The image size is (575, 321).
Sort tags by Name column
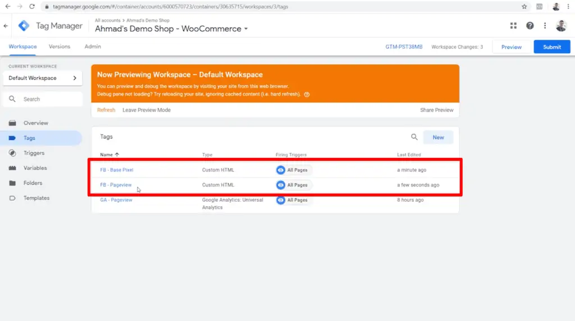point(109,155)
